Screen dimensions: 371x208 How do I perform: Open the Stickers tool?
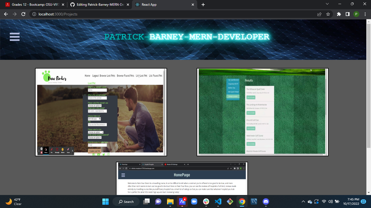pos(63,150)
